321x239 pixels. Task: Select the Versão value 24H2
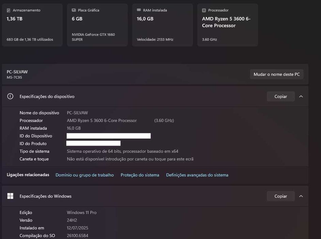[72, 220]
